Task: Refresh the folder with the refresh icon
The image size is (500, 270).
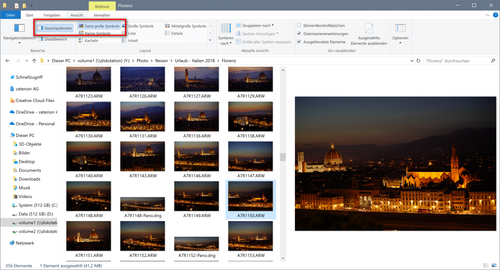Action: pyautogui.click(x=418, y=61)
